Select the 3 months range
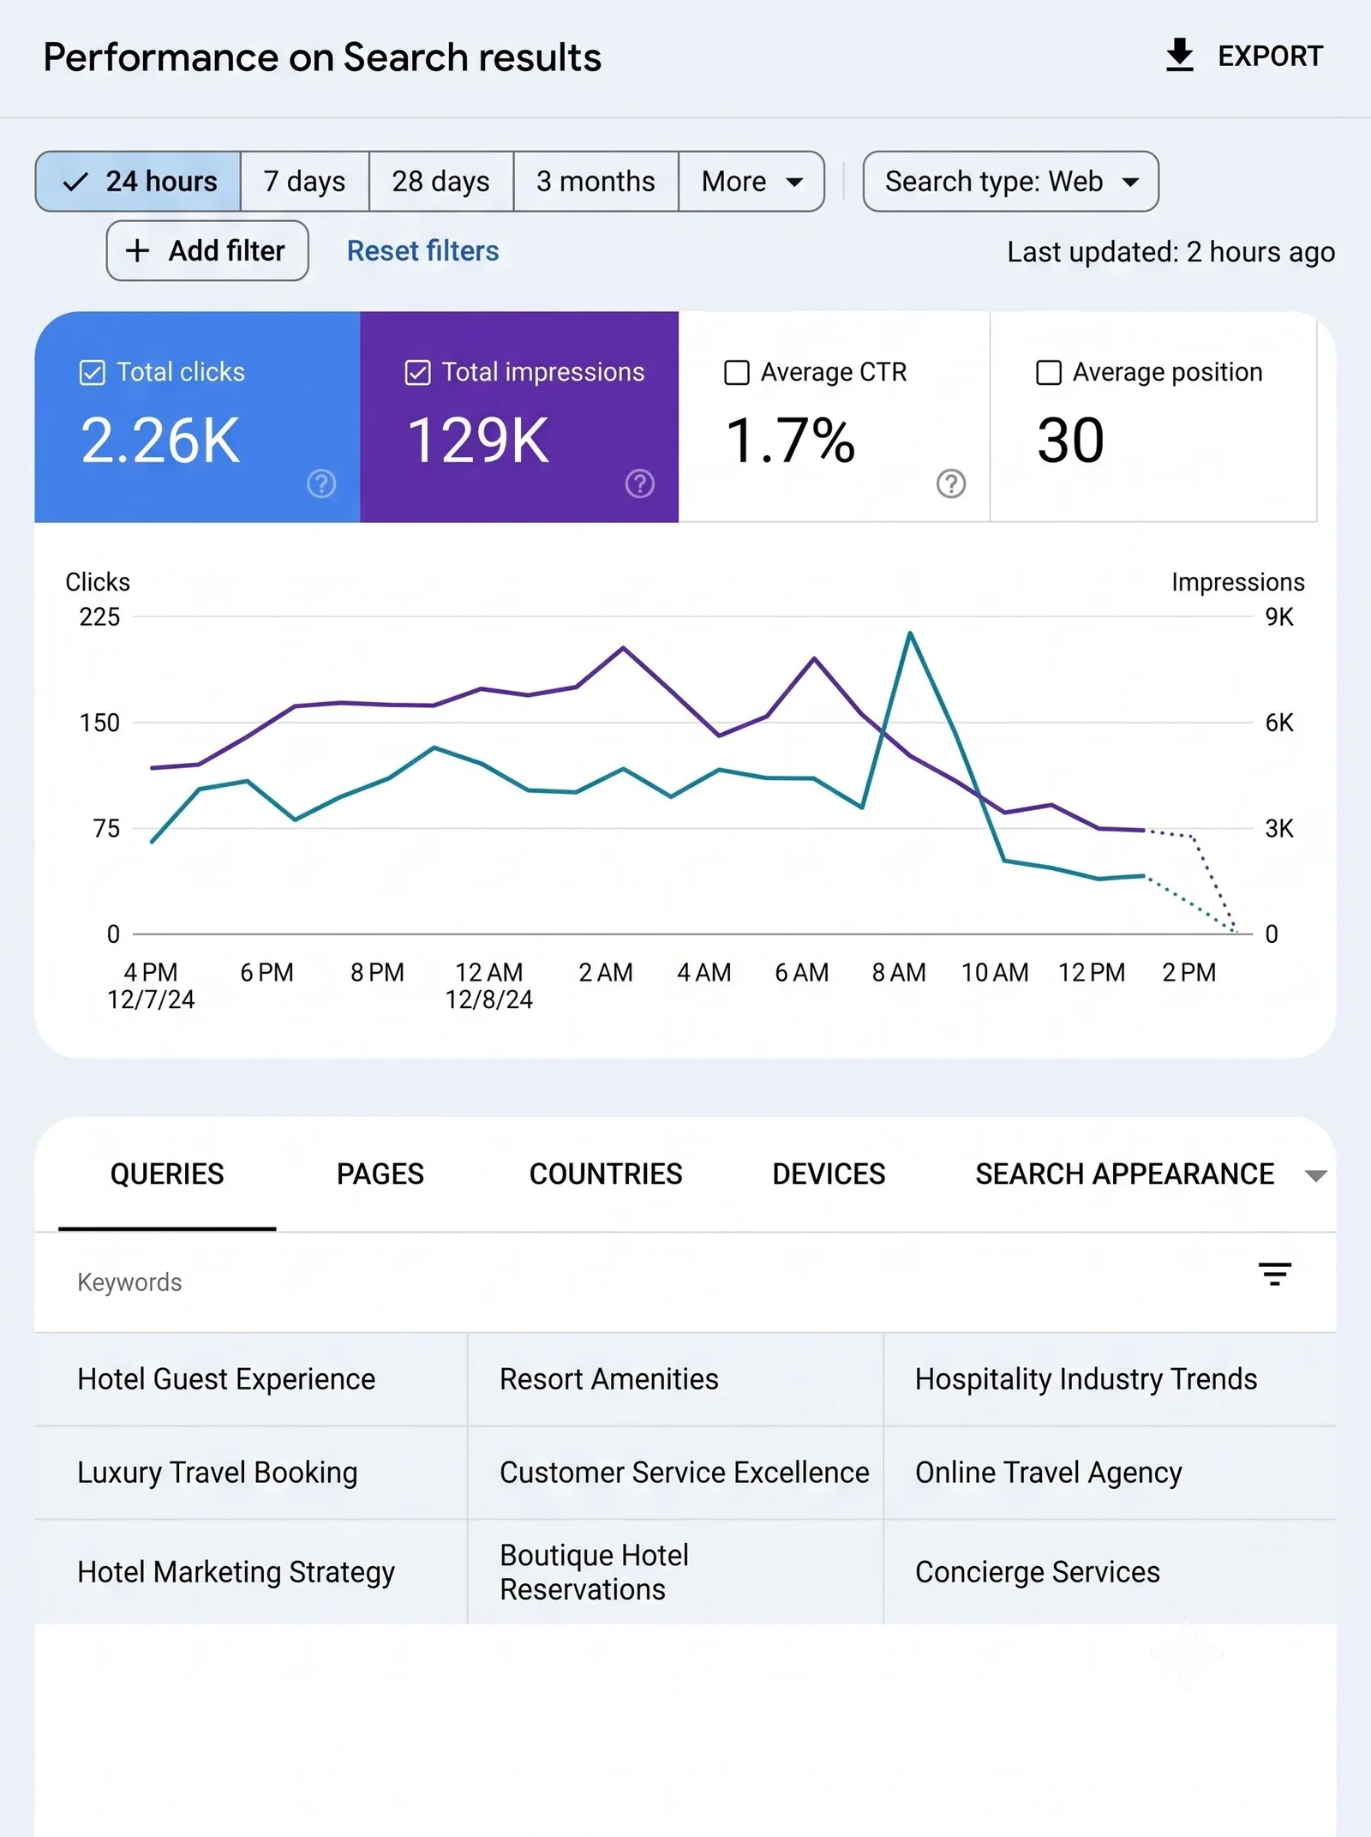 [596, 182]
